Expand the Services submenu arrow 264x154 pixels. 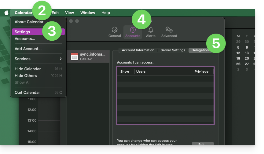coord(61,59)
